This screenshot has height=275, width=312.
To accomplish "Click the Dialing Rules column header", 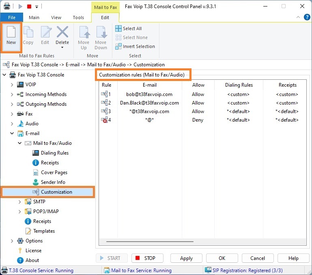I will click(x=239, y=85).
